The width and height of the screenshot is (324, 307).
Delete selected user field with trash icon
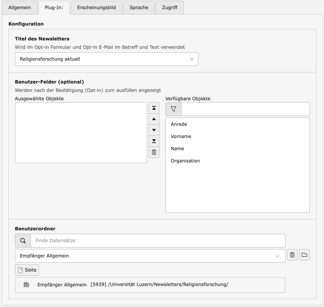coord(154,152)
